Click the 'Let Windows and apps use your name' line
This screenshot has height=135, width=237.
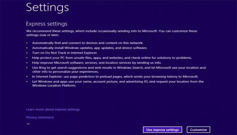tap(117, 82)
